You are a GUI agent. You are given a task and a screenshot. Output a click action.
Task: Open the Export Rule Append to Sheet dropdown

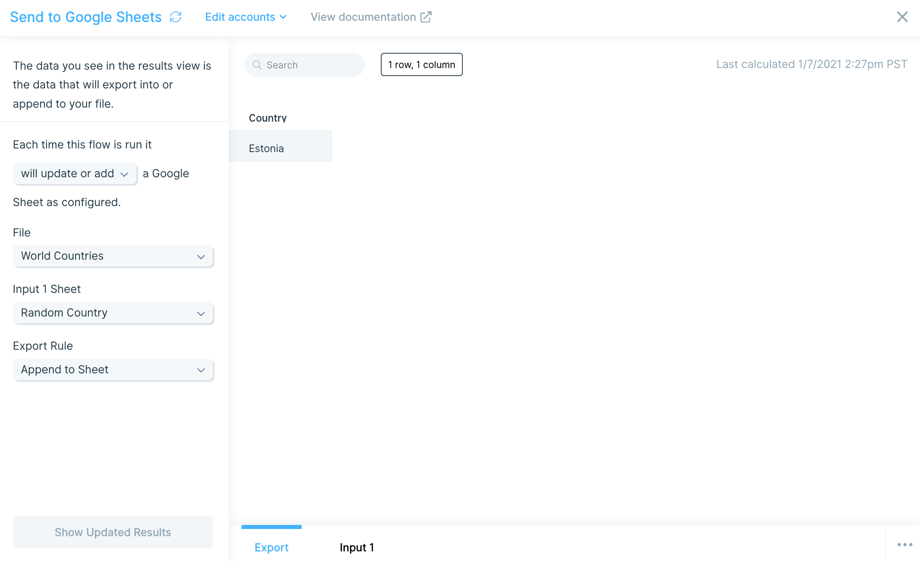pyautogui.click(x=113, y=370)
